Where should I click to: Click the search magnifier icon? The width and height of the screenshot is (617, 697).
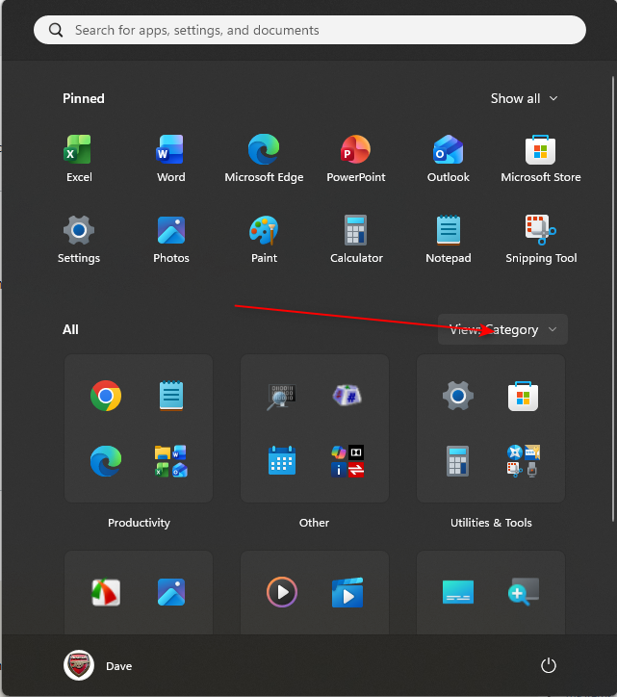tap(56, 30)
